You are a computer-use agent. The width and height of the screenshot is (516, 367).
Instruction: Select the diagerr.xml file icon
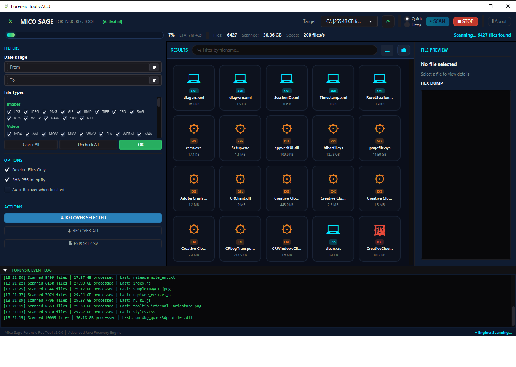194,79
